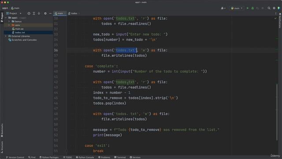
Task: Open the Version Control tool window
Action: click(x=15, y=157)
